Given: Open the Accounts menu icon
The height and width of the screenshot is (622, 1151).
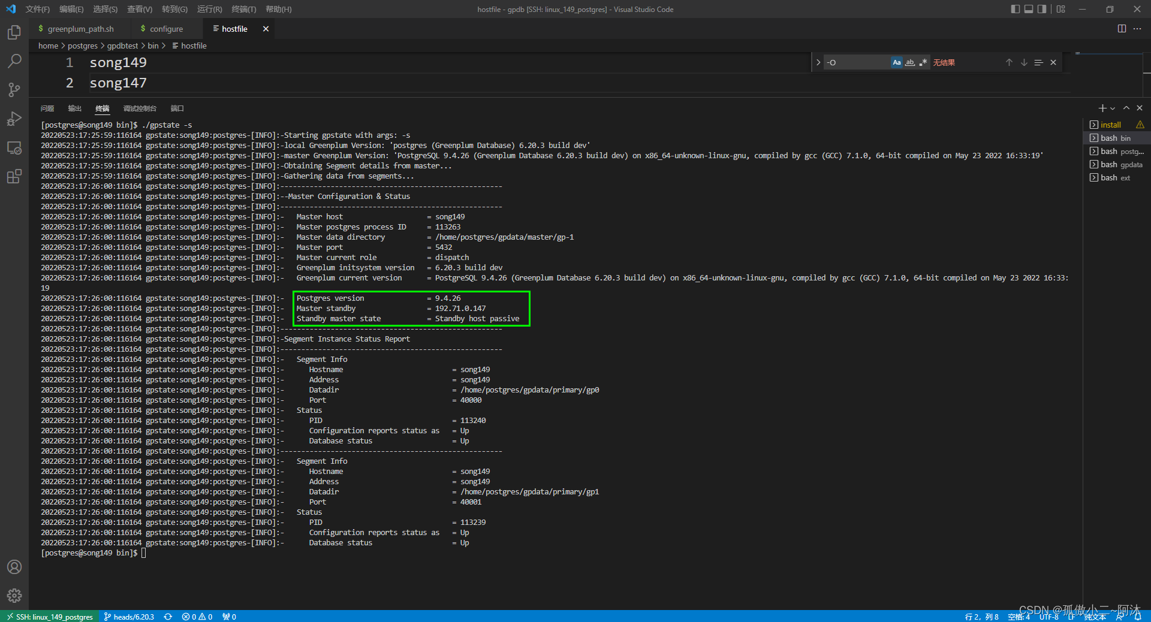Looking at the screenshot, I should [14, 567].
